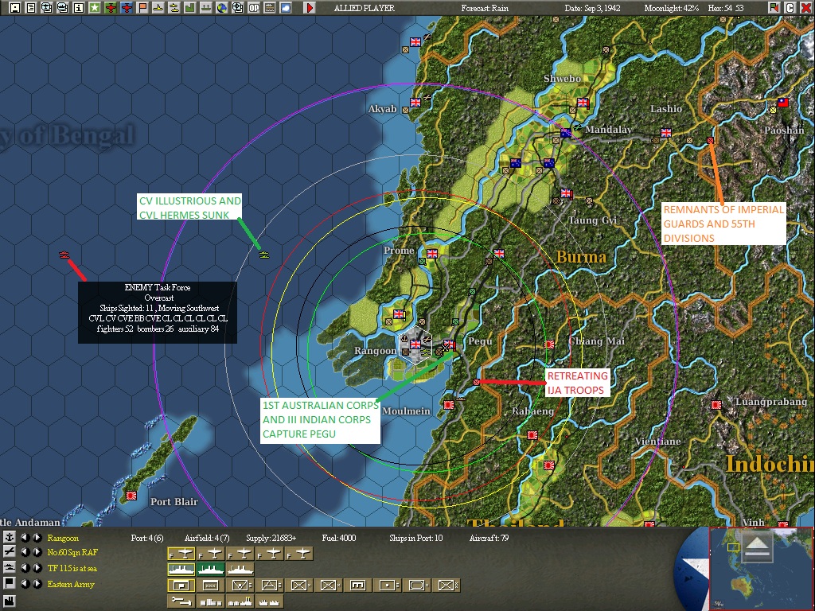Click the globe toolbar icon

[x=222, y=8]
